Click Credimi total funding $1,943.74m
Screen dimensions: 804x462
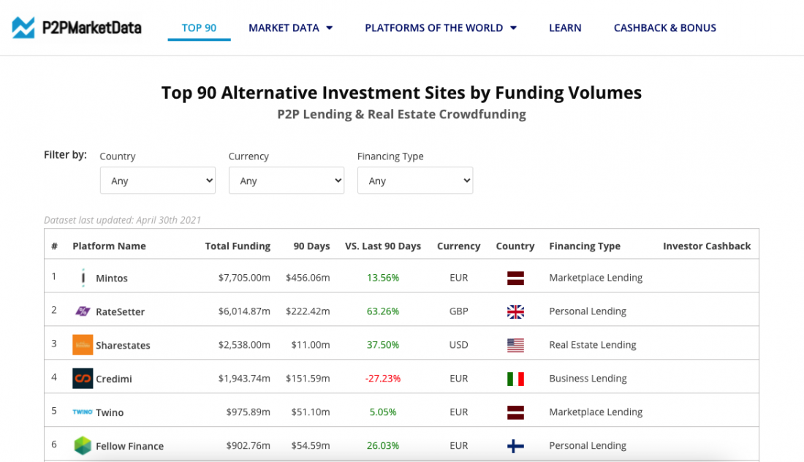[x=244, y=379]
